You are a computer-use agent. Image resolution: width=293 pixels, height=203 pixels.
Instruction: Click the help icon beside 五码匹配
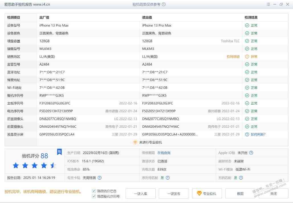(241, 178)
